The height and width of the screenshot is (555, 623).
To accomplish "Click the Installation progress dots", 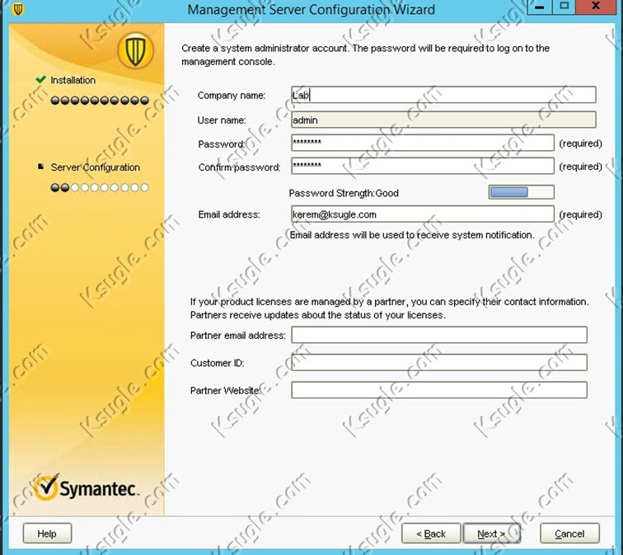I will (x=100, y=100).
